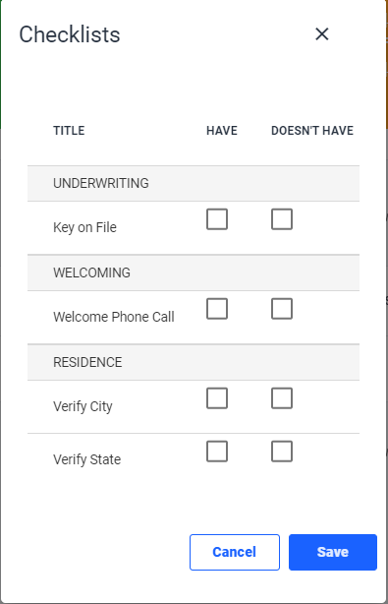Click the DOESN'T HAVE column header
The image size is (388, 604).
[x=312, y=131]
